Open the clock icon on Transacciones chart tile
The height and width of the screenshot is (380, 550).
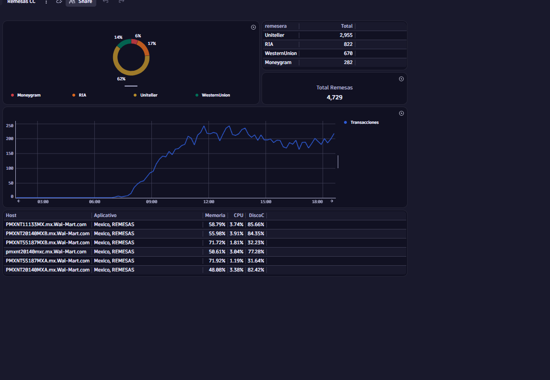click(401, 113)
